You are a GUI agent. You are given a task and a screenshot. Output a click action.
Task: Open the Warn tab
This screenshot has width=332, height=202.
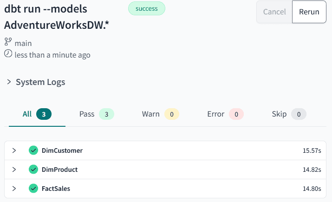[x=160, y=114]
